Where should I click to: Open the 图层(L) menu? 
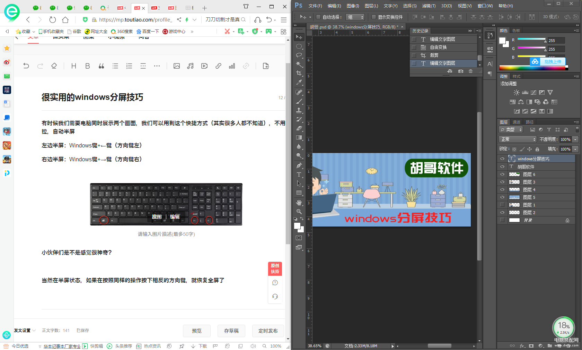click(x=371, y=6)
